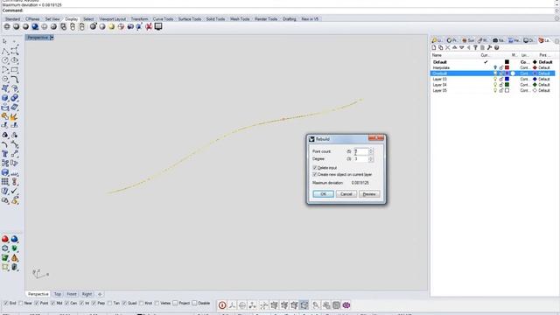Click the Default layer black color swatch
The height and width of the screenshot is (315, 560).
(507, 62)
